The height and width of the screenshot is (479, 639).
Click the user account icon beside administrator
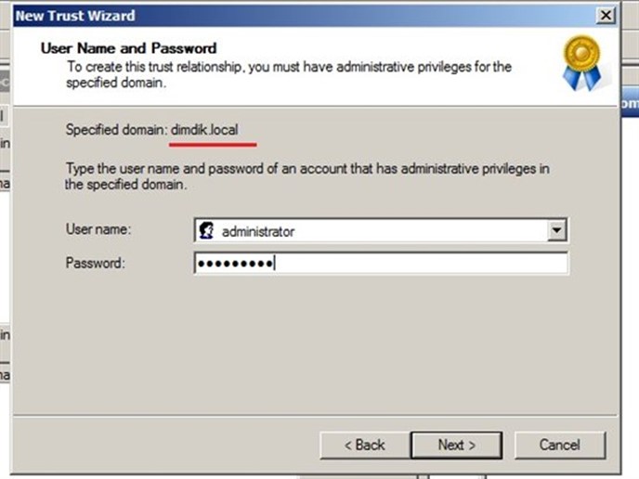[206, 230]
